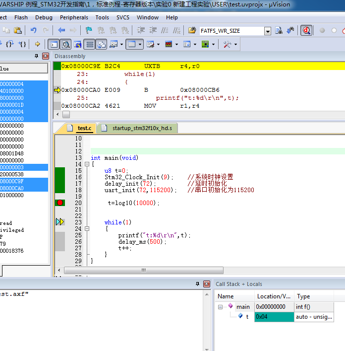Show the next statement yellow arrow

(x=37, y=44)
